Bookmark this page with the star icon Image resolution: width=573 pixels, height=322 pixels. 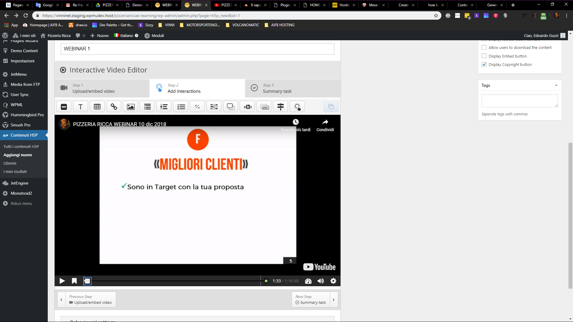[436, 16]
